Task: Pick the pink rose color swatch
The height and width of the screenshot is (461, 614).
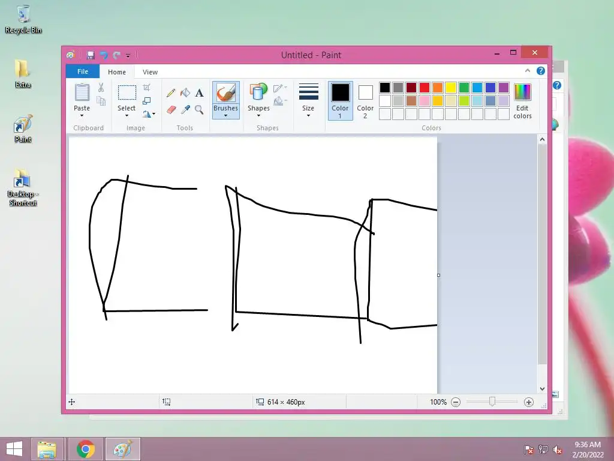Action: coord(425,101)
